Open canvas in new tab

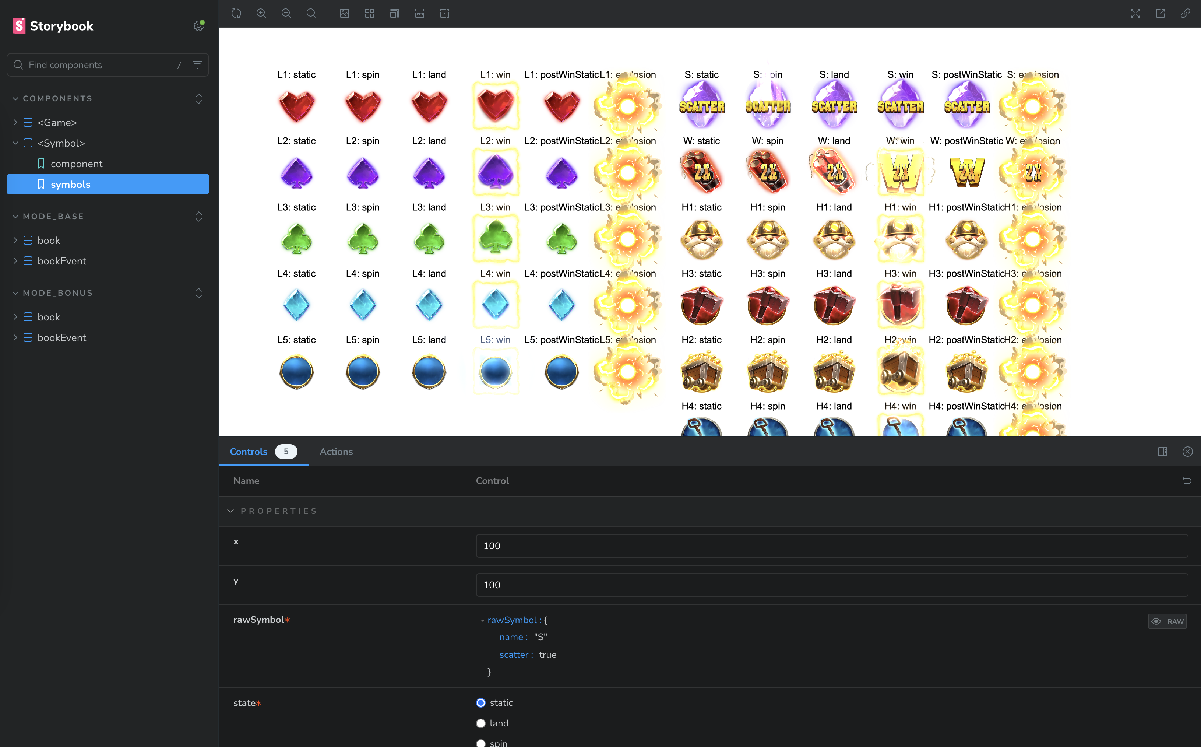[1160, 13]
